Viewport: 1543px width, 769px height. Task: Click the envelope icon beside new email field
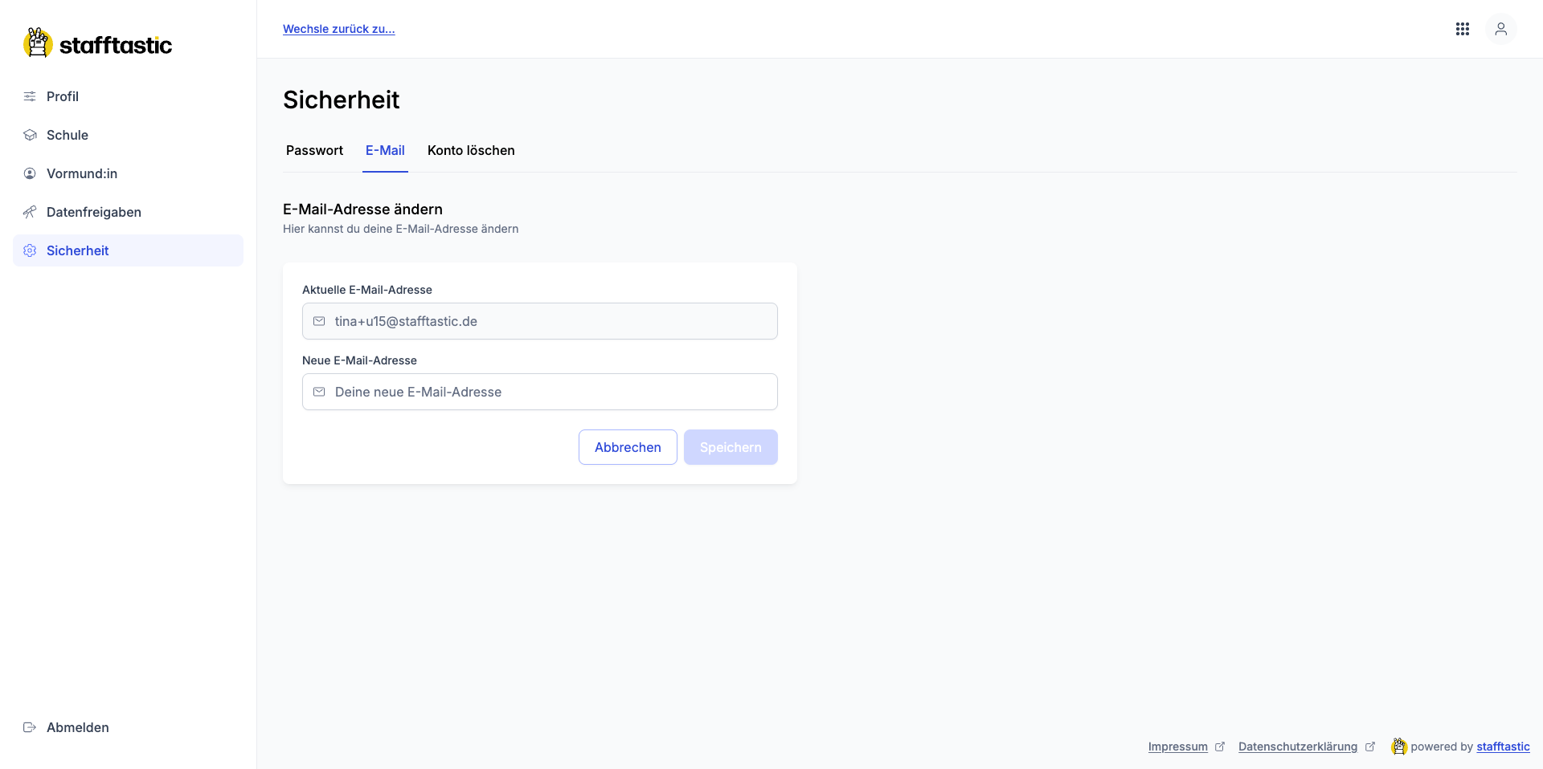pyautogui.click(x=319, y=392)
